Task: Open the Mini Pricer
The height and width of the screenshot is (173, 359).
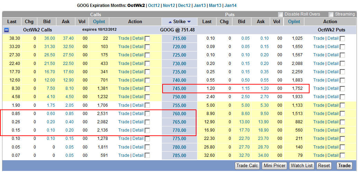Action: [x=274, y=166]
